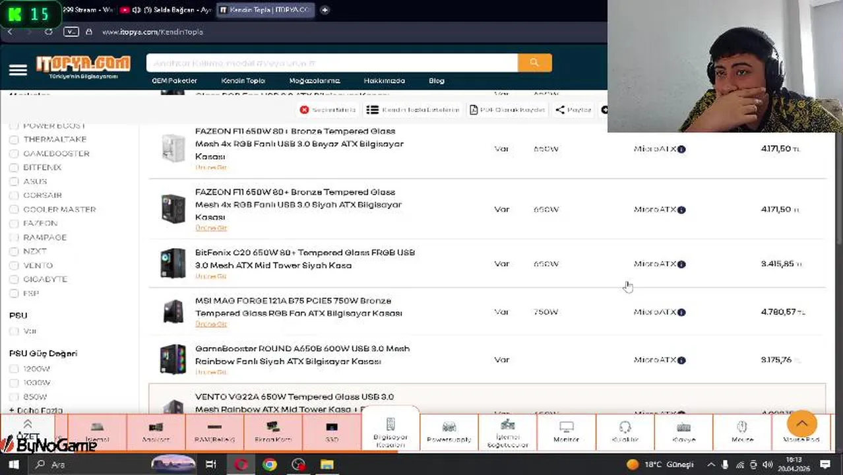Click the browser address bar URL

click(x=152, y=32)
